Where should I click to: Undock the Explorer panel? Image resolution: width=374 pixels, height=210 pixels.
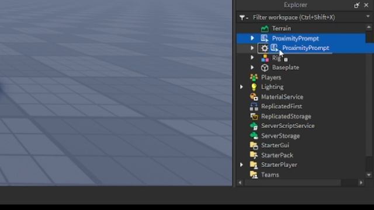tap(357, 5)
